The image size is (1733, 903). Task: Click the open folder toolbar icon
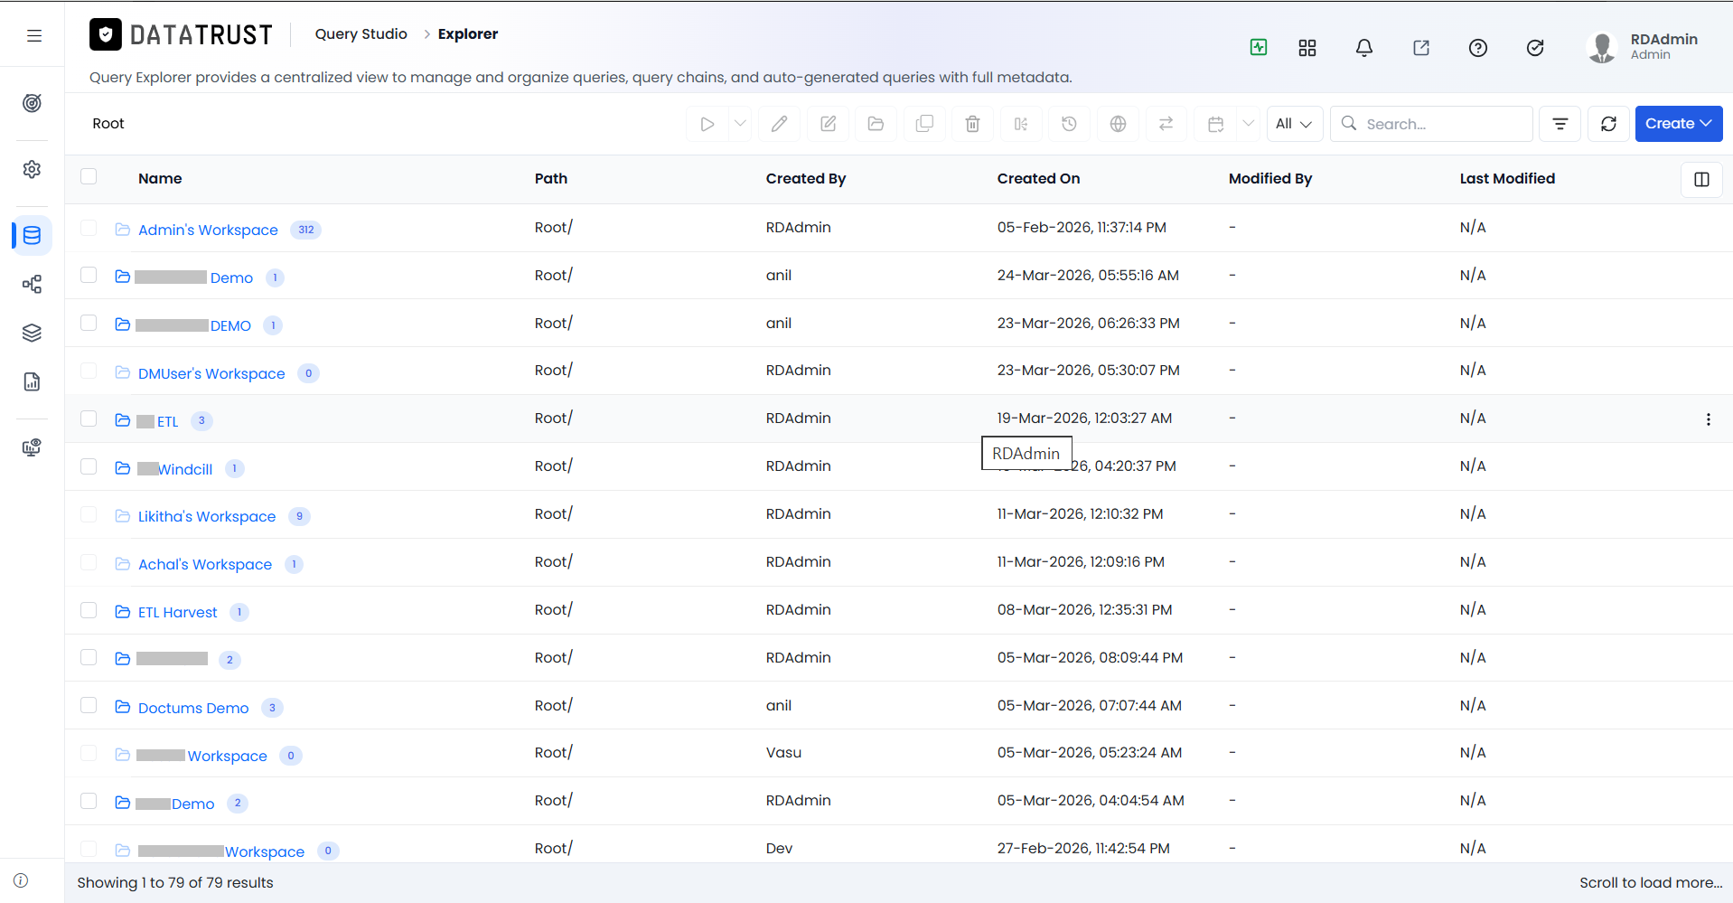click(876, 124)
